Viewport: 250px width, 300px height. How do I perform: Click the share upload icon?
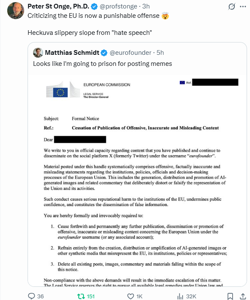click(x=243, y=296)
